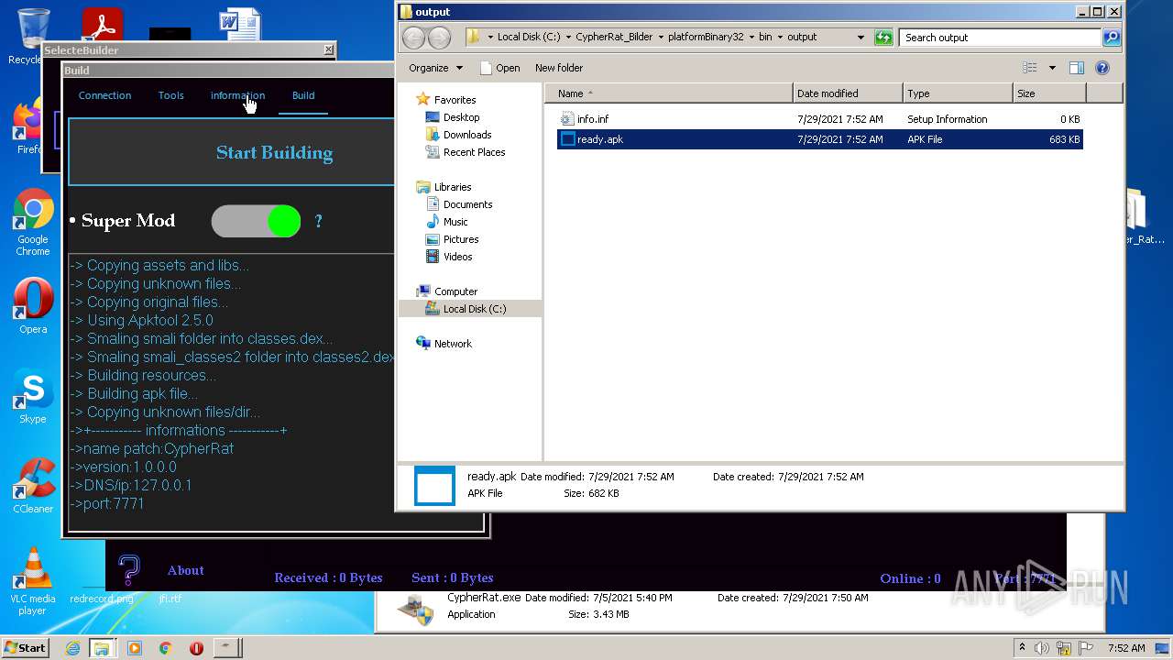The width and height of the screenshot is (1173, 660).
Task: Open the Recycle Bin desktop icon
Action: point(27,37)
